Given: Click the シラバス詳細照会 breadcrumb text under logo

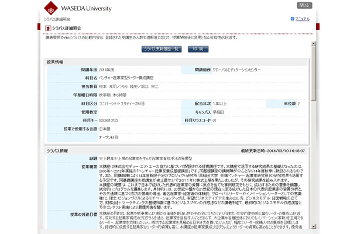Looking at the screenshot, I should pyautogui.click(x=57, y=19).
